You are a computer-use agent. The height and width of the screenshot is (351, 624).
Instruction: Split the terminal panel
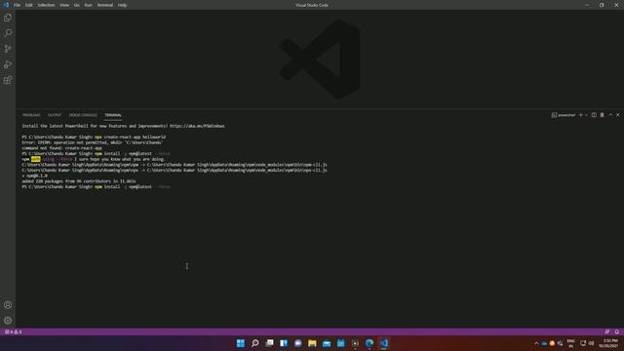[x=594, y=115]
